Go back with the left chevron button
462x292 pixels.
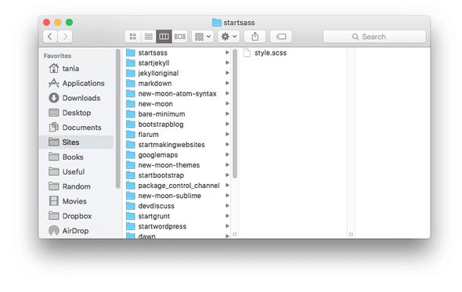(x=50, y=37)
